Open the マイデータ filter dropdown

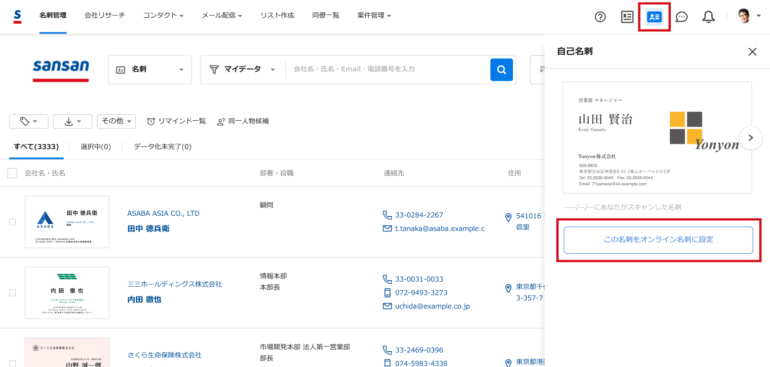243,69
